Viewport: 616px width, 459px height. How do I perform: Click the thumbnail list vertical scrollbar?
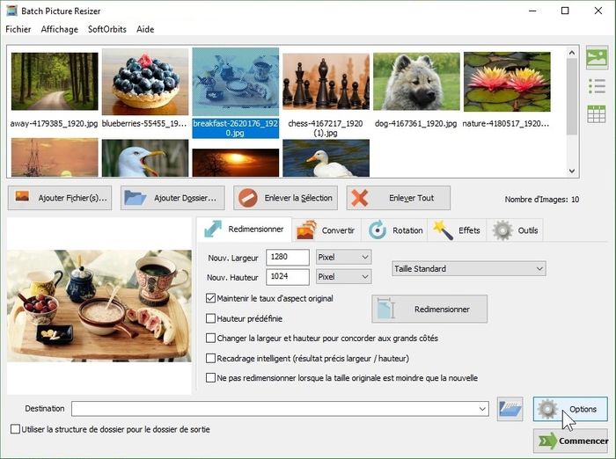tap(573, 106)
